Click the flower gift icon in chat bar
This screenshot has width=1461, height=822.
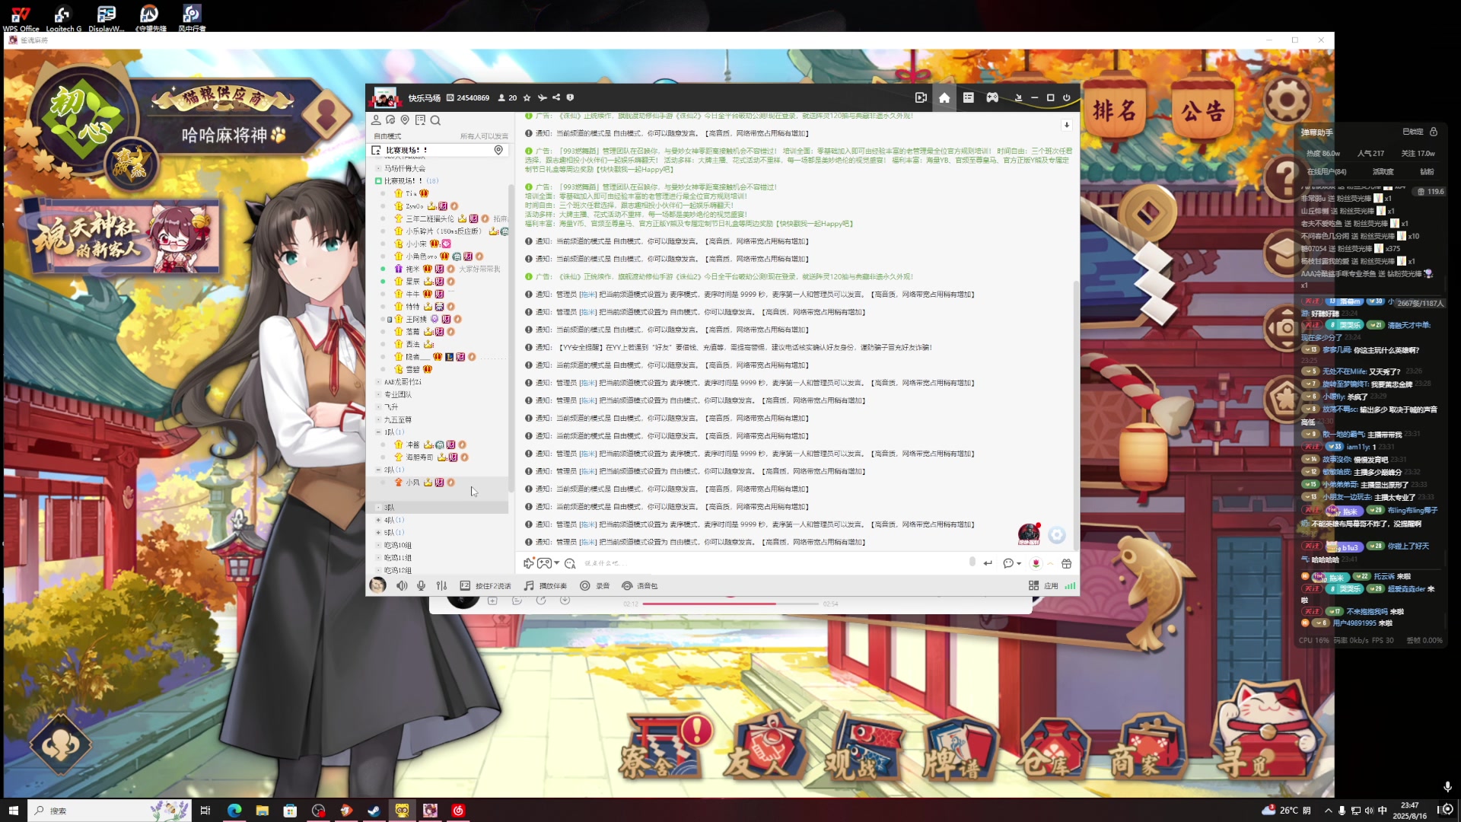[1036, 563]
